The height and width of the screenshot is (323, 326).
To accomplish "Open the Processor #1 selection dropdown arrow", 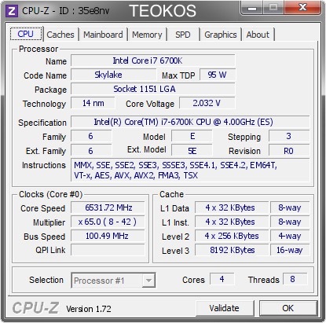I will (x=148, y=281).
